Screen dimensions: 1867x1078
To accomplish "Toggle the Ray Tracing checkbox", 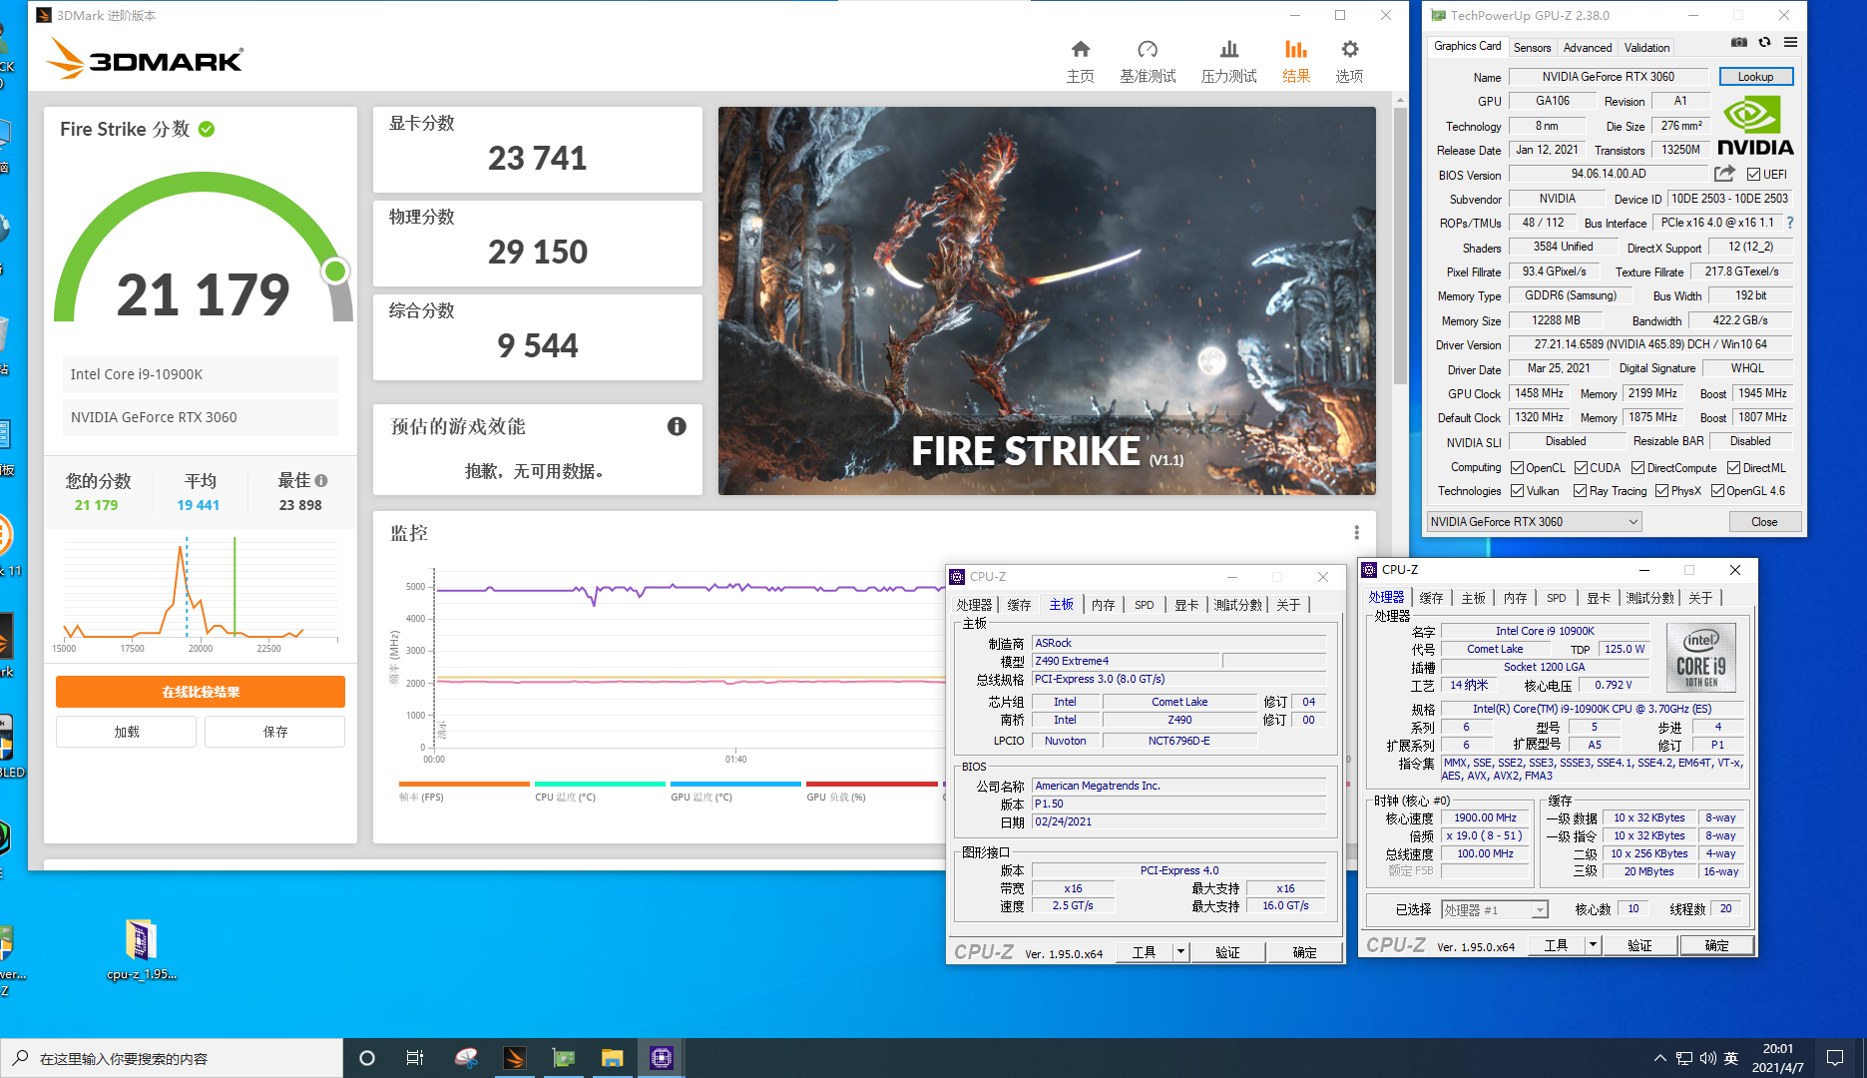I will (1580, 491).
